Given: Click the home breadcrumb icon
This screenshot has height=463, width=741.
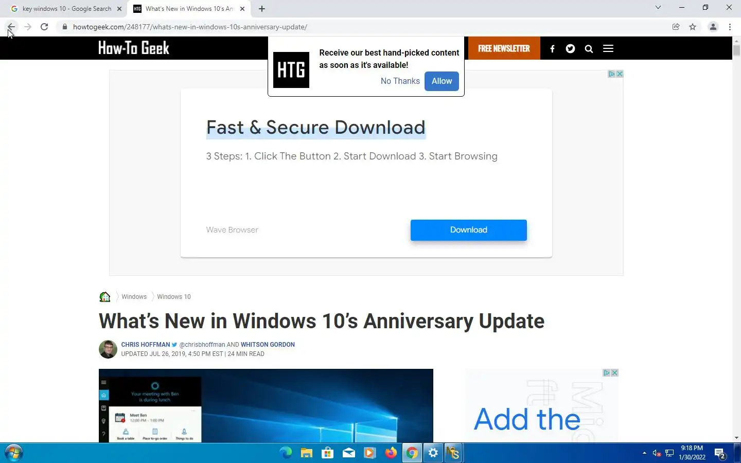Looking at the screenshot, I should click(x=105, y=297).
